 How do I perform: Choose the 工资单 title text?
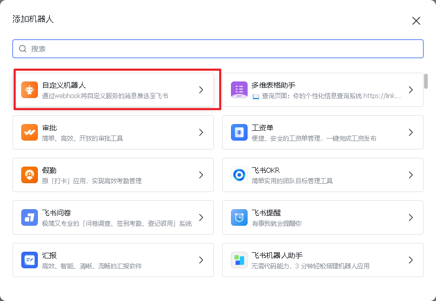tap(262, 128)
